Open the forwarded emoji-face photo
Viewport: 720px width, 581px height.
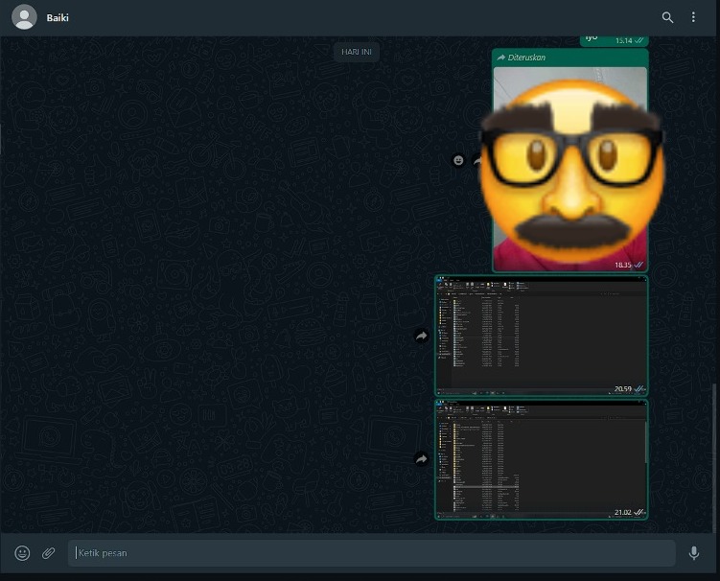[x=569, y=169]
